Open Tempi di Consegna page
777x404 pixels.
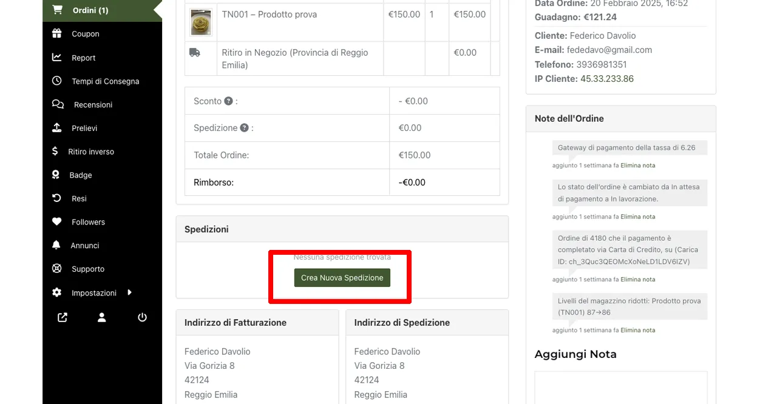click(x=106, y=81)
